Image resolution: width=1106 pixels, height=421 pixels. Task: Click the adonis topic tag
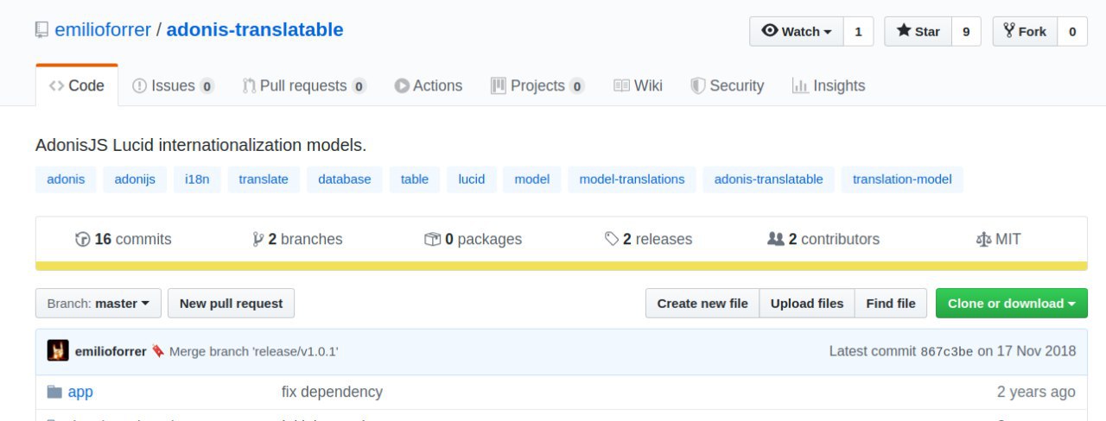[66, 179]
